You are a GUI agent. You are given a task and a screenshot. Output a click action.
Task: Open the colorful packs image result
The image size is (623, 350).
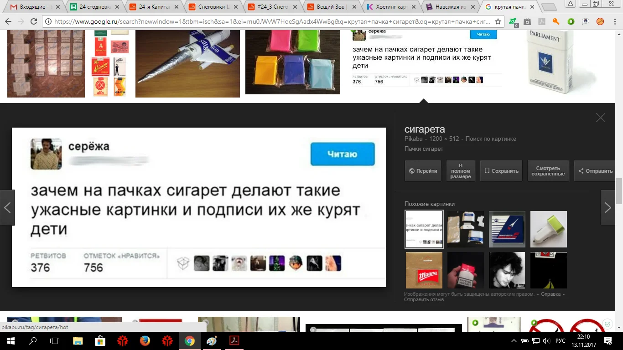[x=293, y=62]
